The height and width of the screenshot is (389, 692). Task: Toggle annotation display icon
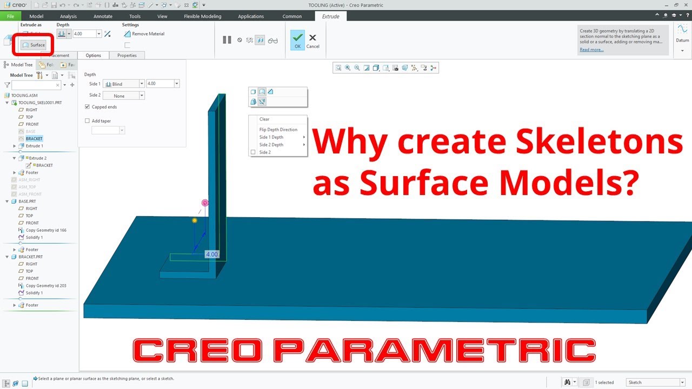[x=424, y=68]
